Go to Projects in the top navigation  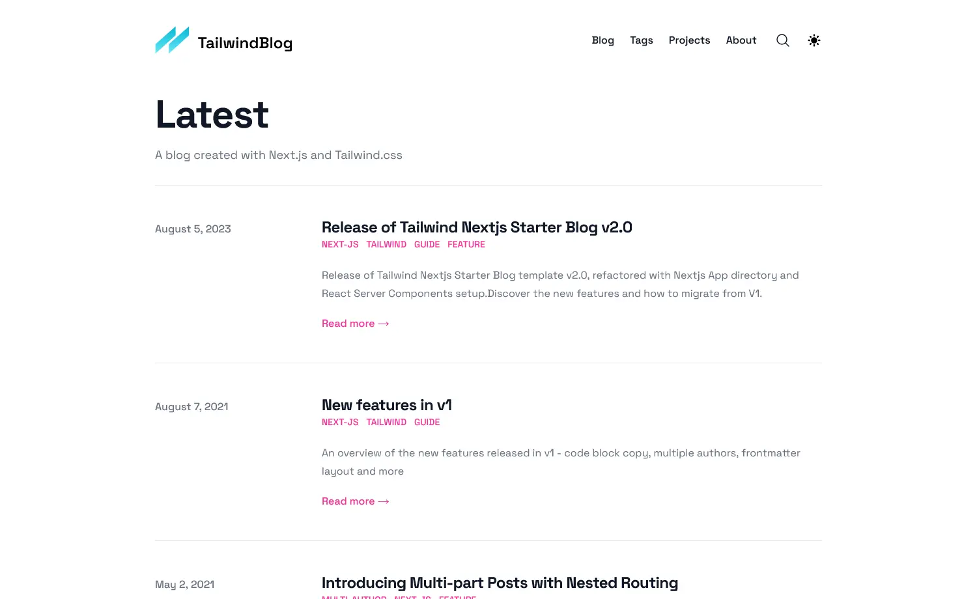689,40
